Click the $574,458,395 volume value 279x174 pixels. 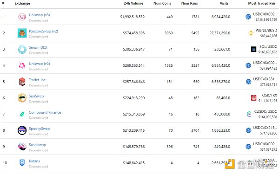[134, 33]
